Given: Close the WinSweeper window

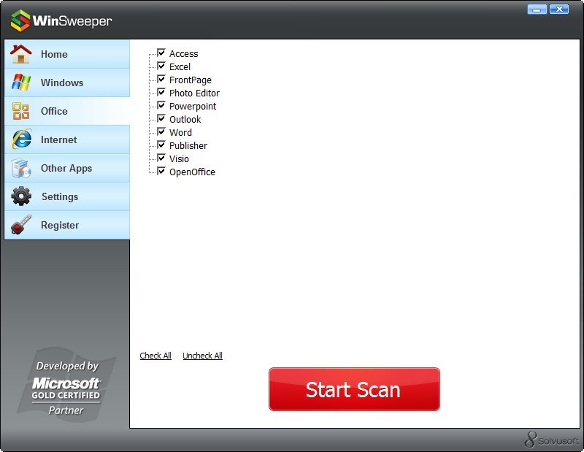Looking at the screenshot, I should click(x=559, y=9).
